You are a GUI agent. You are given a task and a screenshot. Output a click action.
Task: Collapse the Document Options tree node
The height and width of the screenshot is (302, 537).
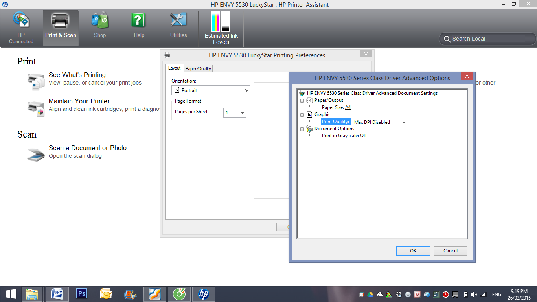tap(302, 129)
